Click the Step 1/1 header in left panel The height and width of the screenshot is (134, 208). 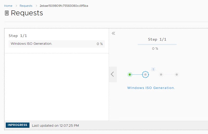click(x=18, y=36)
